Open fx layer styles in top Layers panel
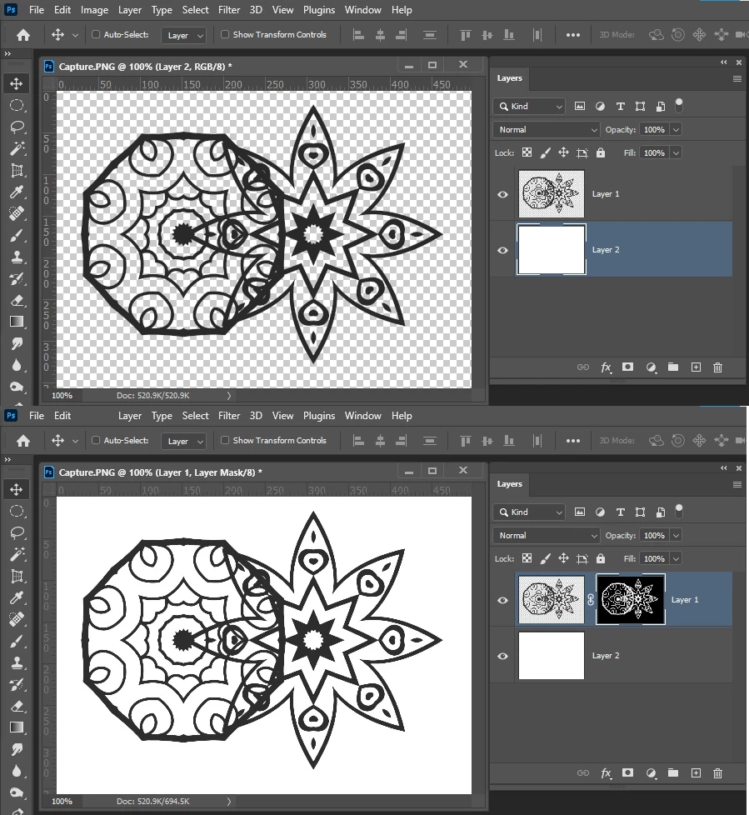This screenshot has width=749, height=815. [606, 367]
